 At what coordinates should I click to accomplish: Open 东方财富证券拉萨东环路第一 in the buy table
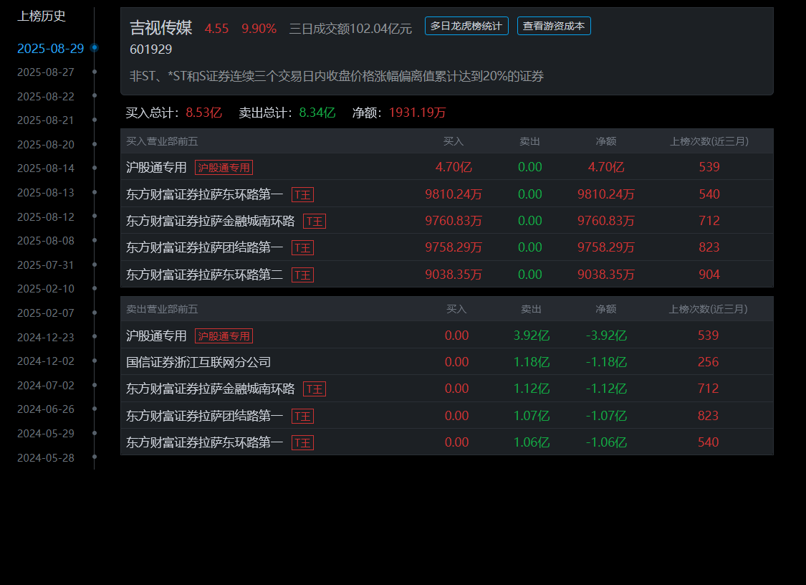point(205,194)
